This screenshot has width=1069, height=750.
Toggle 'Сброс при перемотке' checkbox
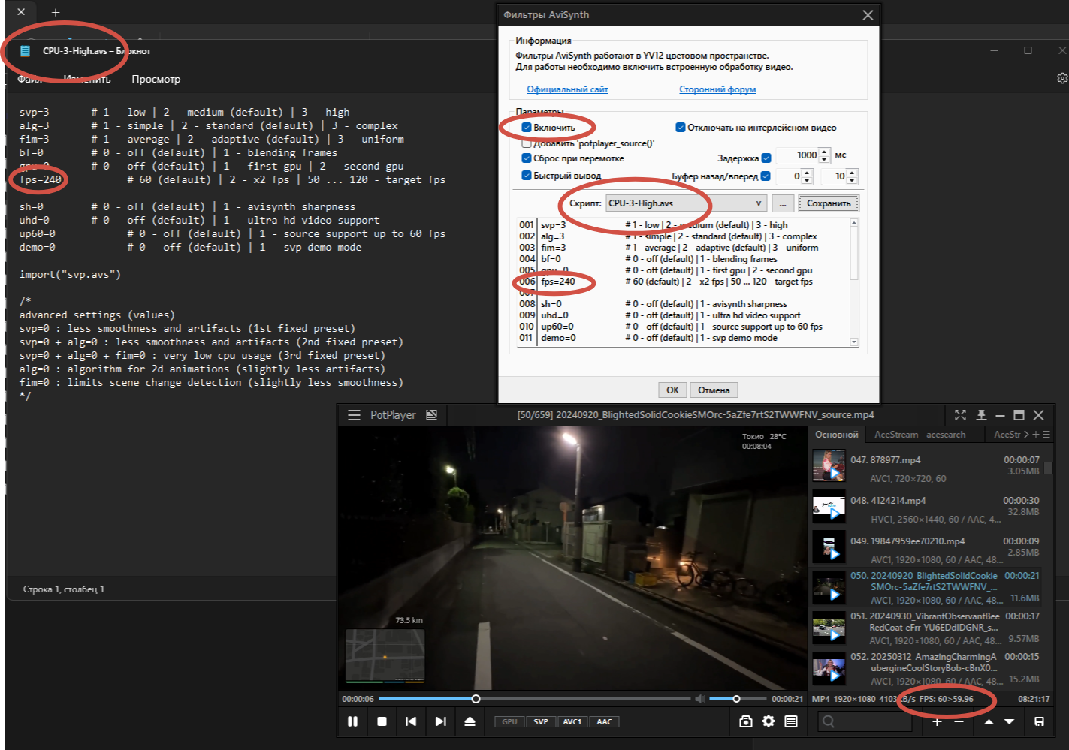click(527, 158)
